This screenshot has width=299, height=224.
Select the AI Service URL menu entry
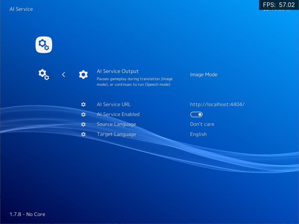coord(114,105)
